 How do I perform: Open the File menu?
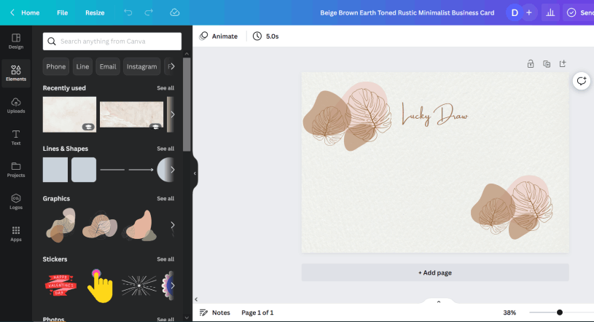[x=62, y=12]
